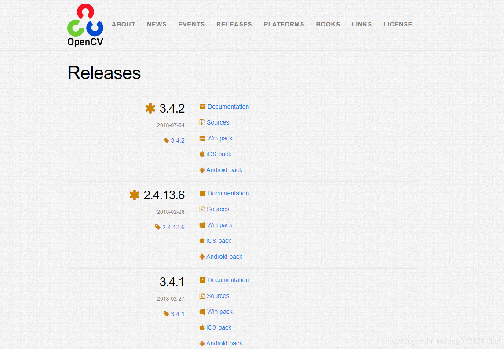Click the Apple icon for 3.4.2
The width and height of the screenshot is (504, 349).
point(202,154)
